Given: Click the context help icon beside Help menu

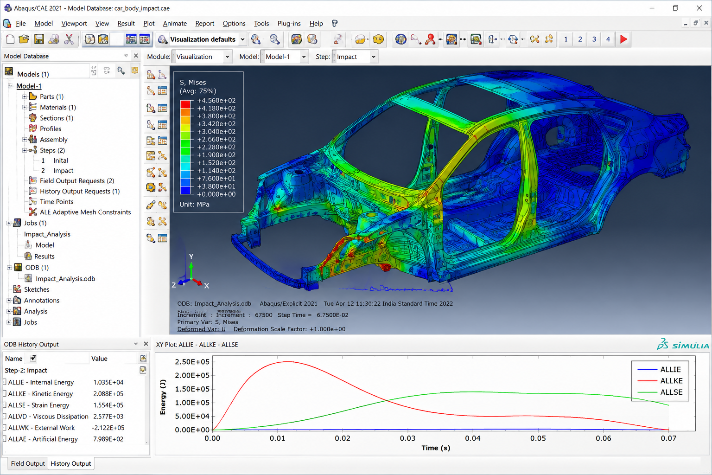Looking at the screenshot, I should coord(335,23).
